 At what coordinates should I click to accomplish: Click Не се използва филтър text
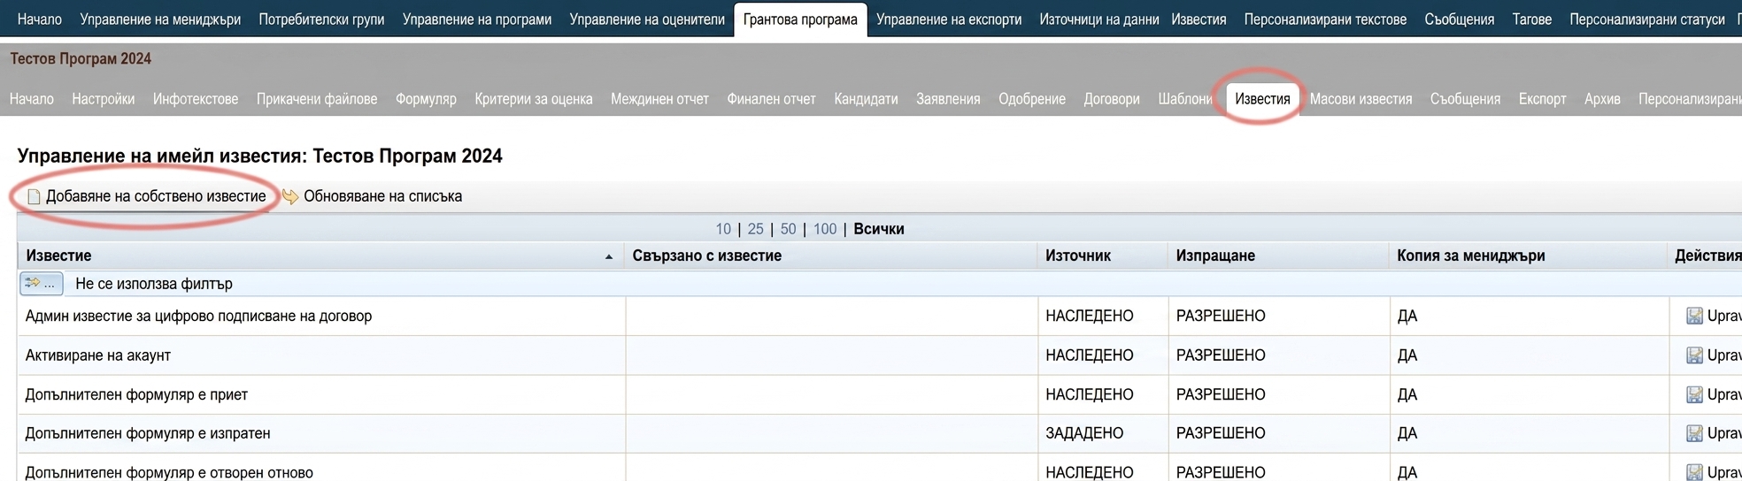pyautogui.click(x=154, y=284)
